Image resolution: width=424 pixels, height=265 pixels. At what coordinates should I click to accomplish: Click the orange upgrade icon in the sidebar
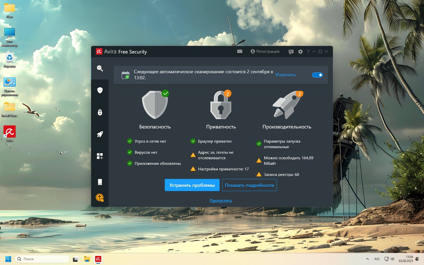(x=100, y=197)
